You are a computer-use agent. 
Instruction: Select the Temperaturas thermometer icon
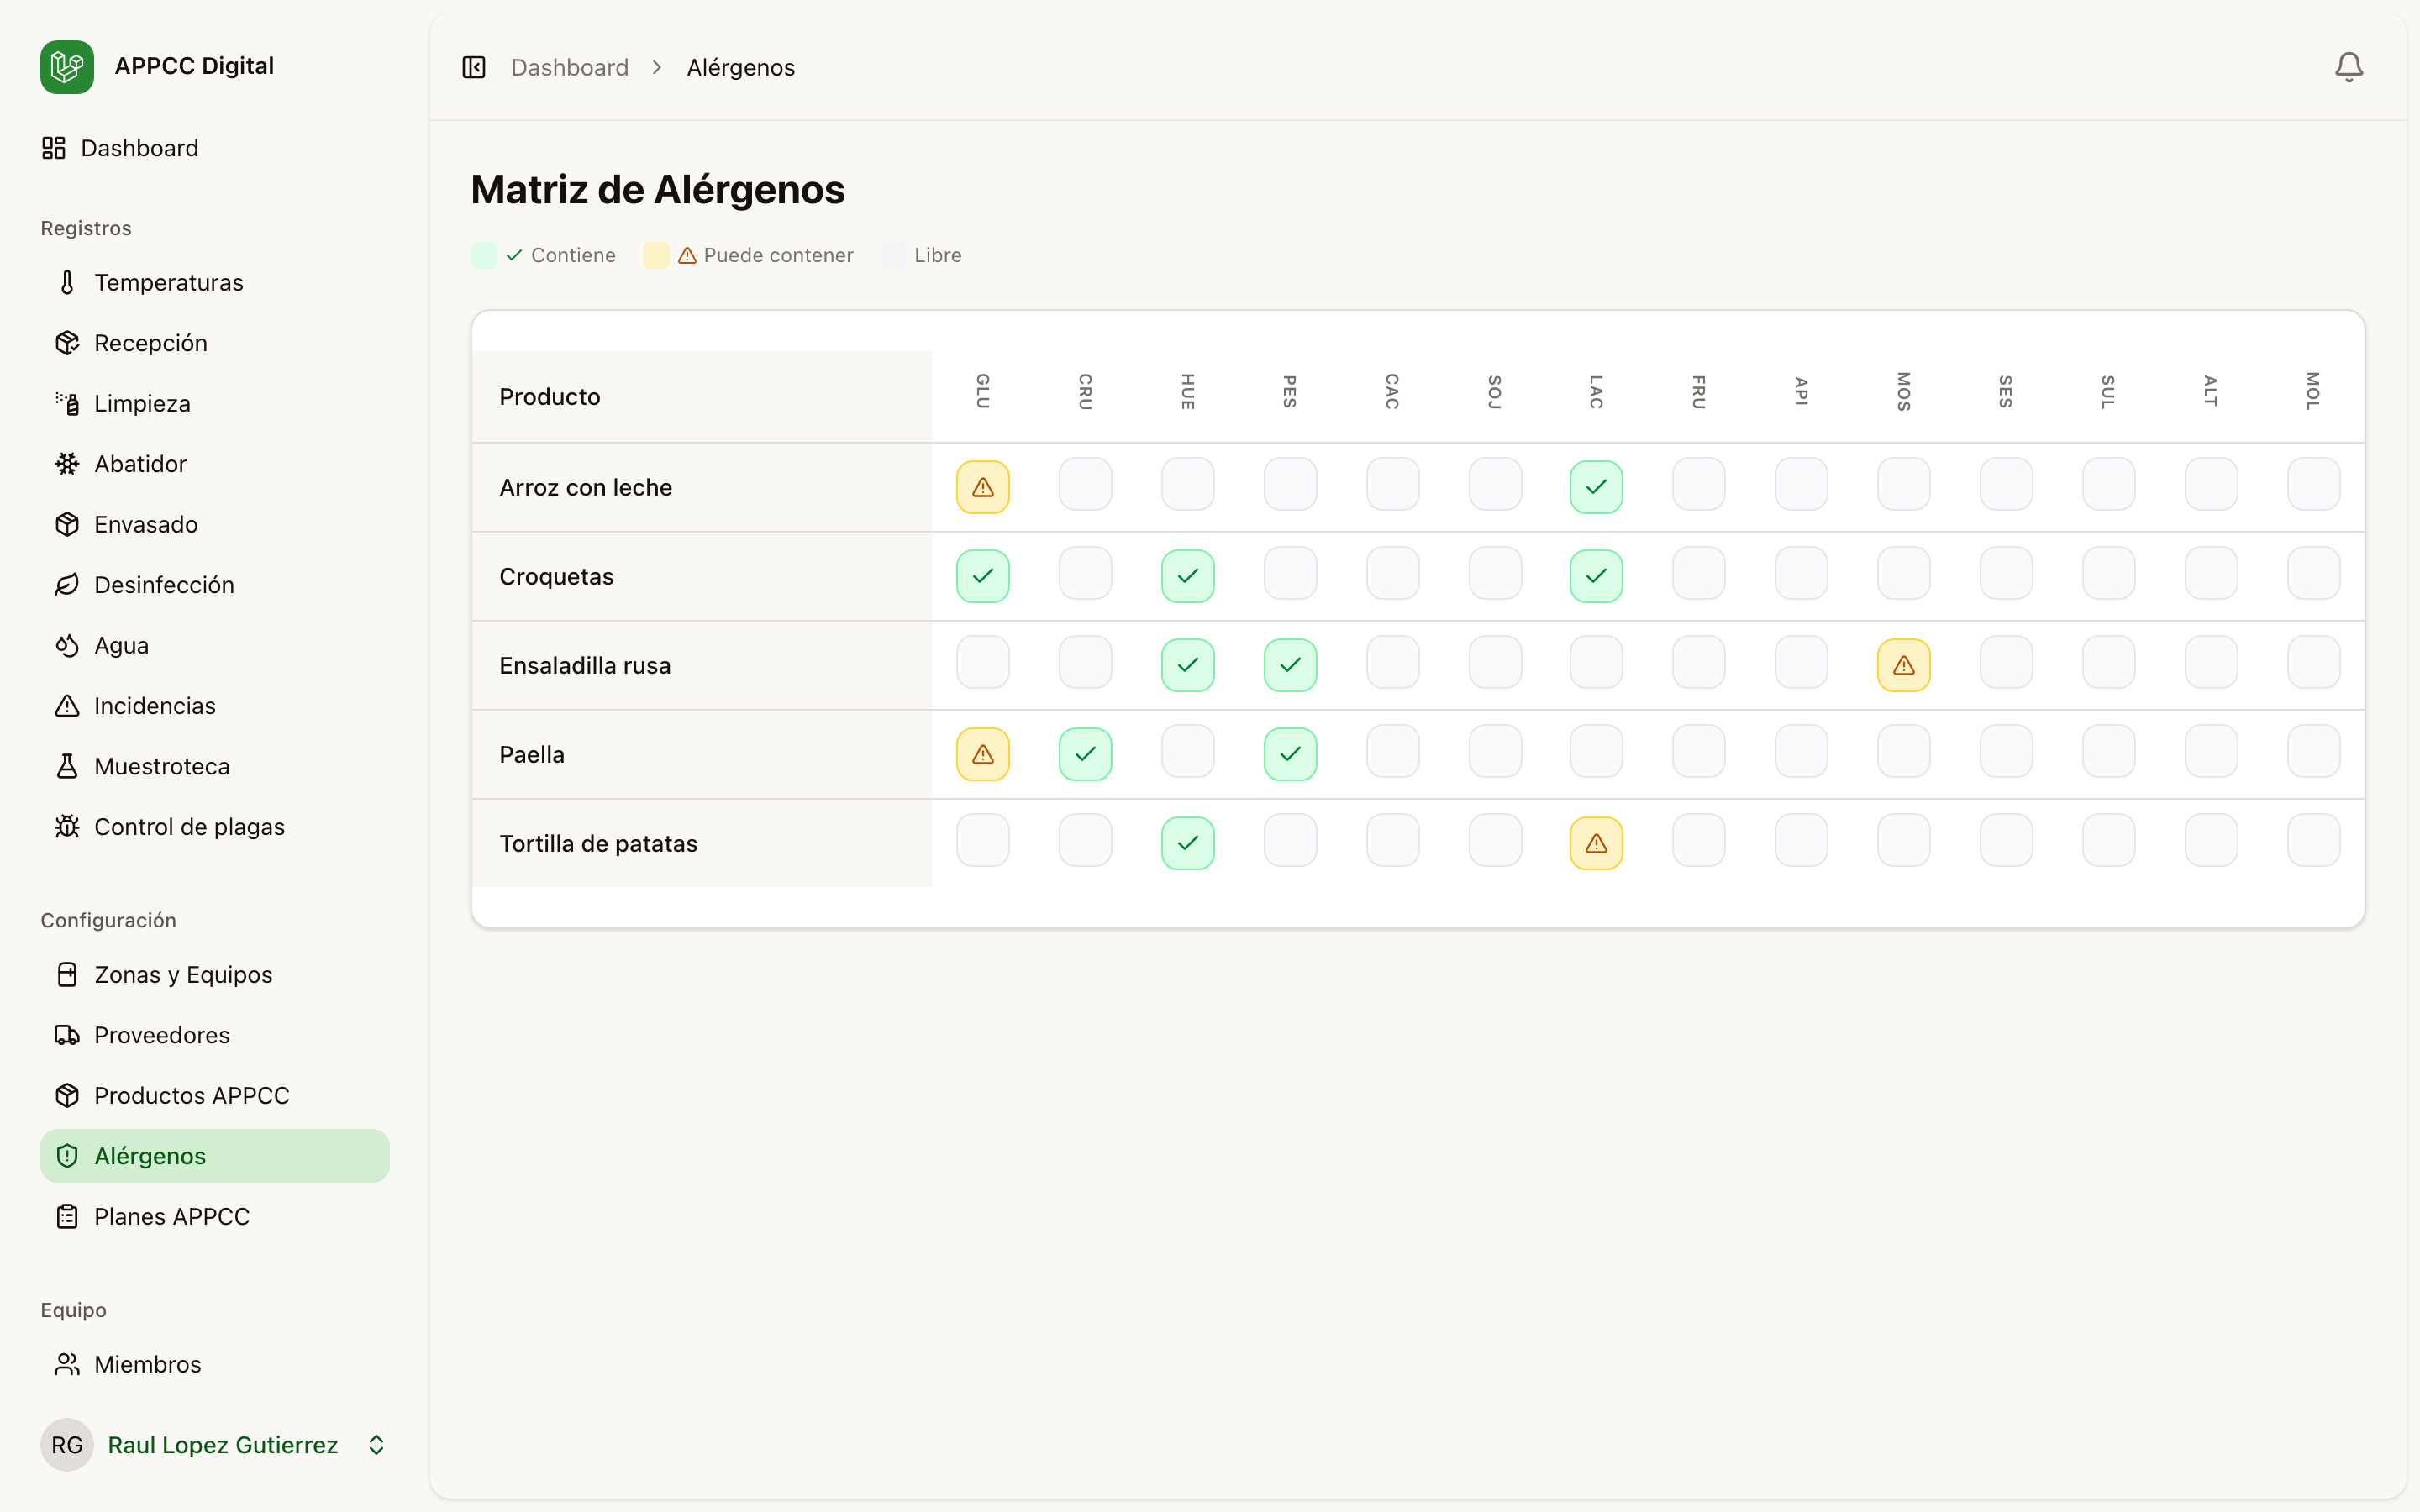(66, 282)
